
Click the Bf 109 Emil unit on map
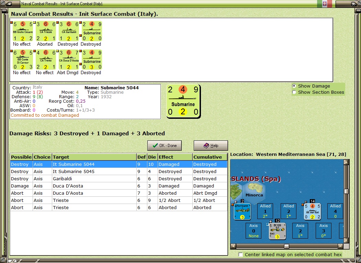pos(278,231)
